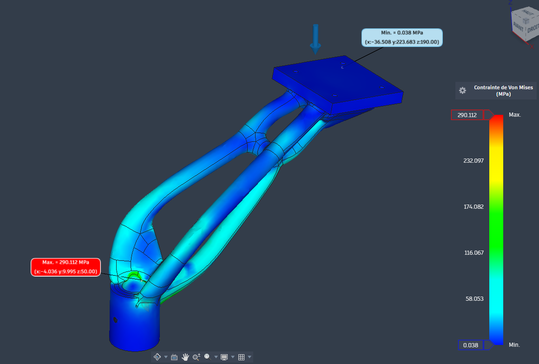Screen dimensions: 539x364
Task: Click the Look At camera icon
Action: (x=175, y=357)
